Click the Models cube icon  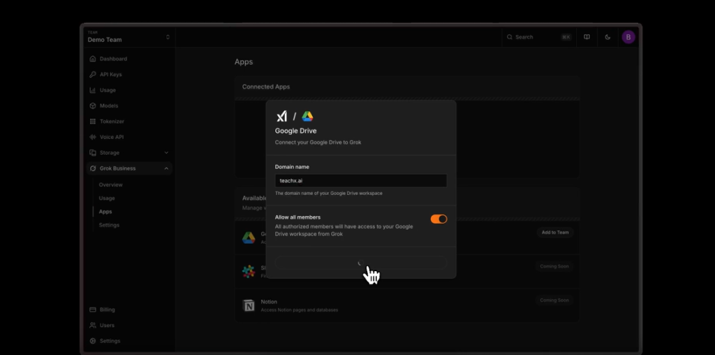point(93,106)
